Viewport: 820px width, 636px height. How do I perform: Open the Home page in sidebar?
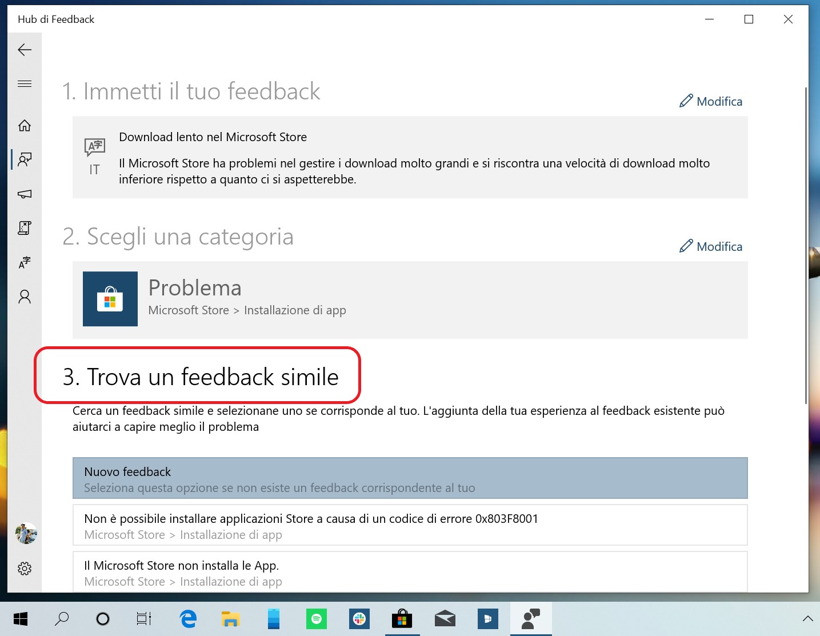[x=25, y=125]
